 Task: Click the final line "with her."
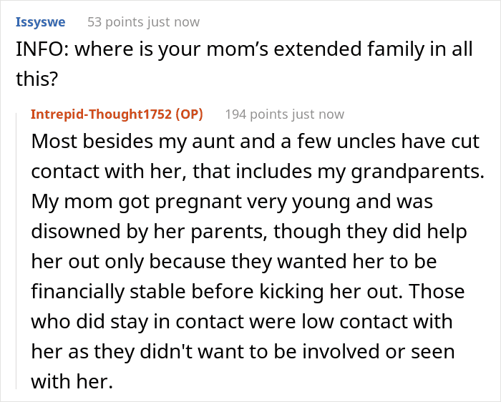(x=72, y=381)
